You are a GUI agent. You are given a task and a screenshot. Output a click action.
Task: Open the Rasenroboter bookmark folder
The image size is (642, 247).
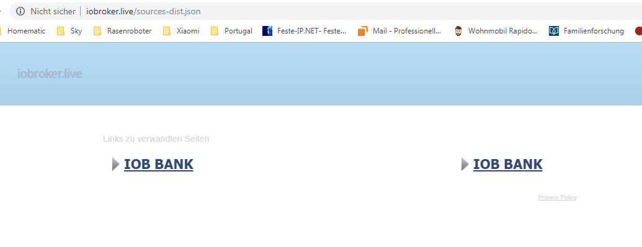(x=123, y=31)
